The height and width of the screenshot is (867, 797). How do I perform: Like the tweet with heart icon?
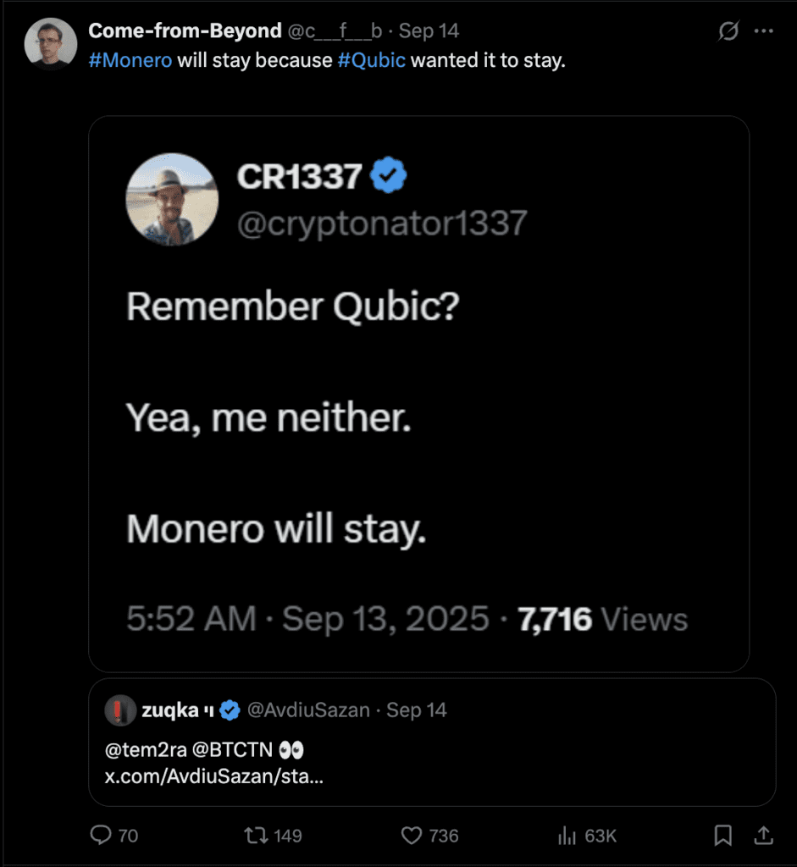[412, 836]
